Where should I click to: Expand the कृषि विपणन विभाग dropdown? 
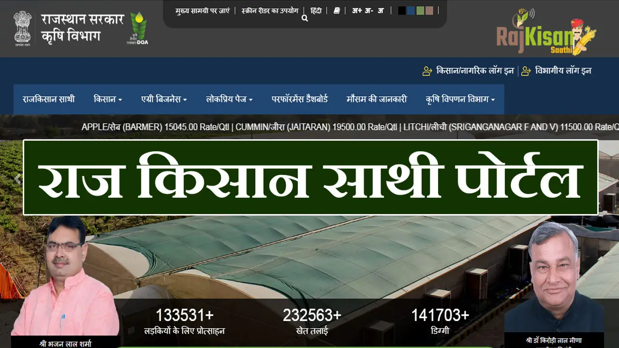(x=460, y=99)
